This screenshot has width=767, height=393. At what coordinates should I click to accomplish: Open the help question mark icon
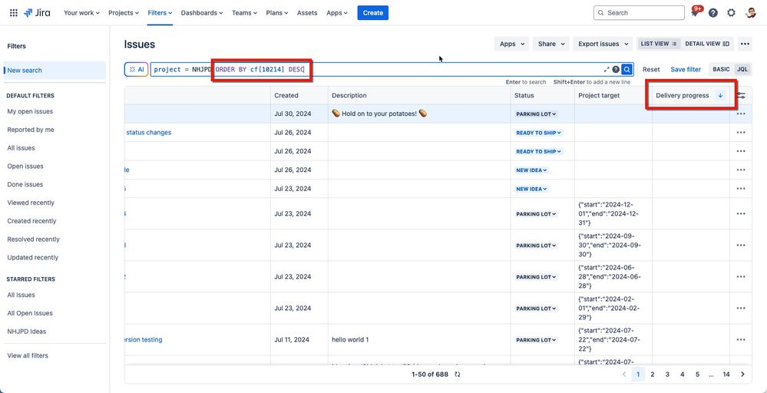click(x=713, y=13)
